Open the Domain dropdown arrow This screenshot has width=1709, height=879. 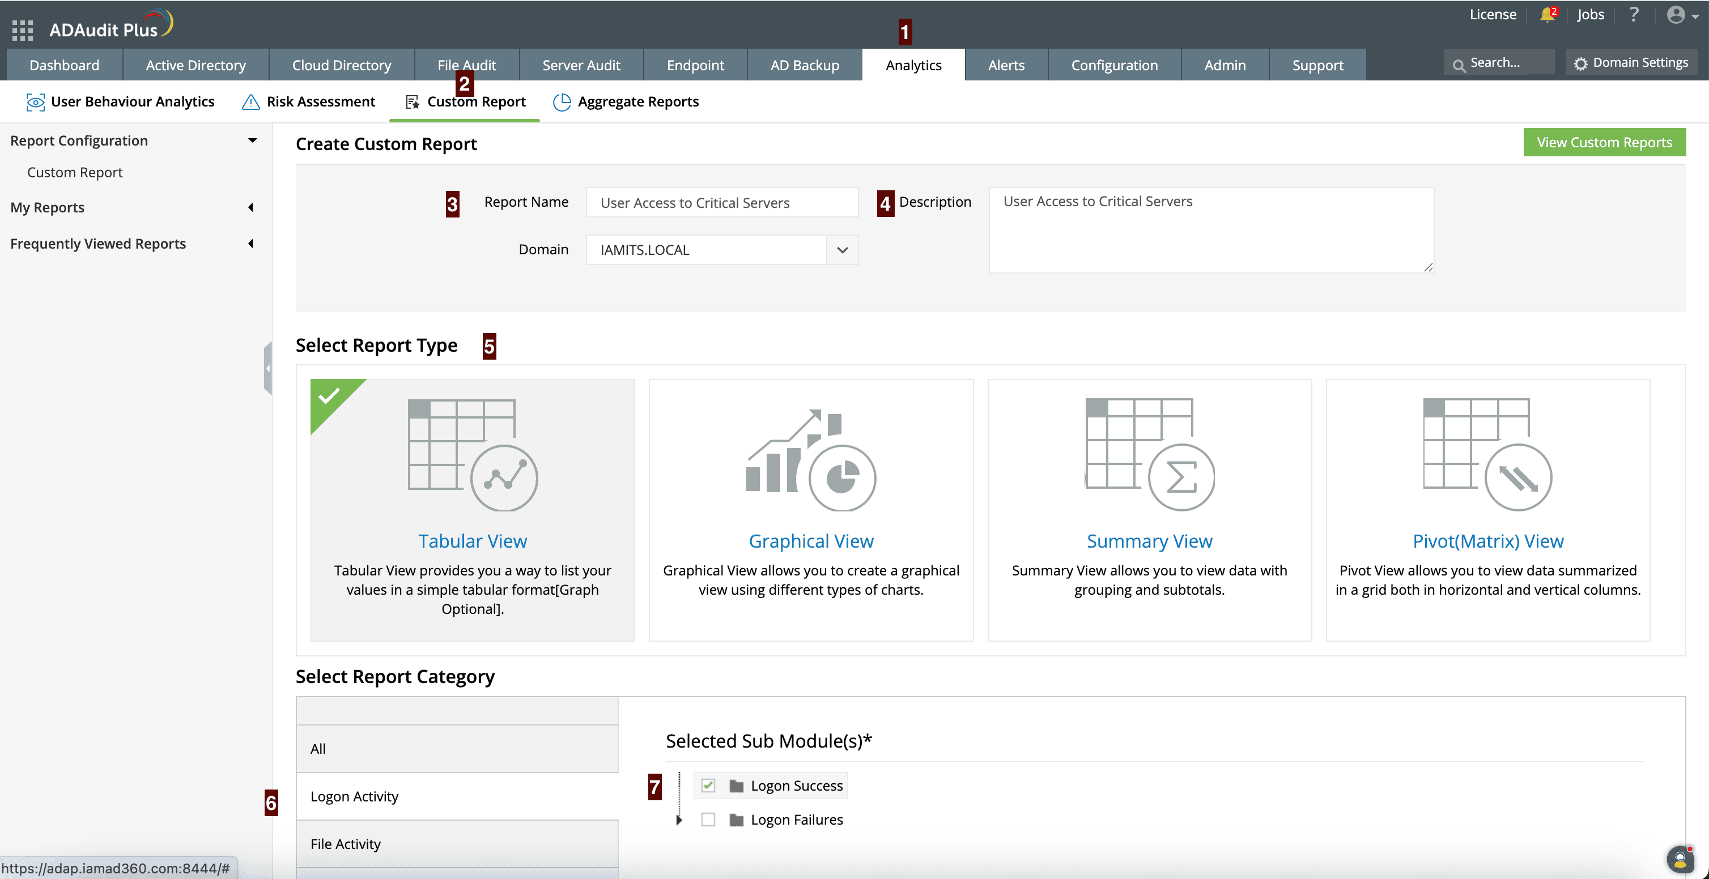click(843, 250)
